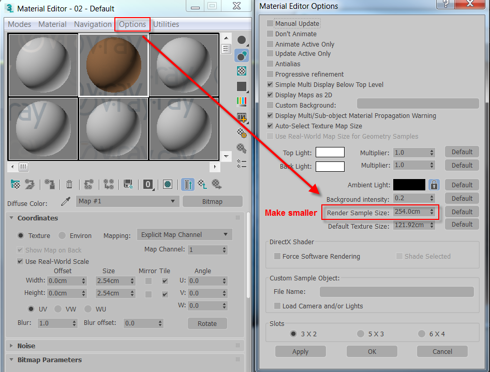Screen dimensions: 490x372
Task: Open the Explicit Map Channel mapping dropdown
Action: pos(184,235)
